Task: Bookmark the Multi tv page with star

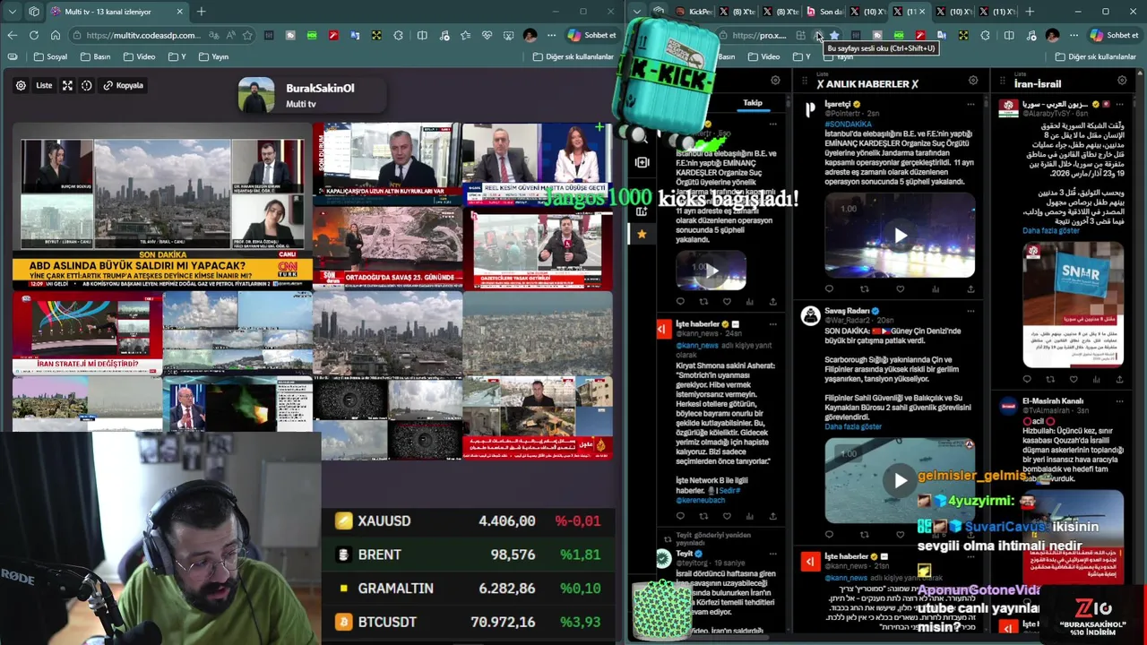Action: (x=247, y=35)
